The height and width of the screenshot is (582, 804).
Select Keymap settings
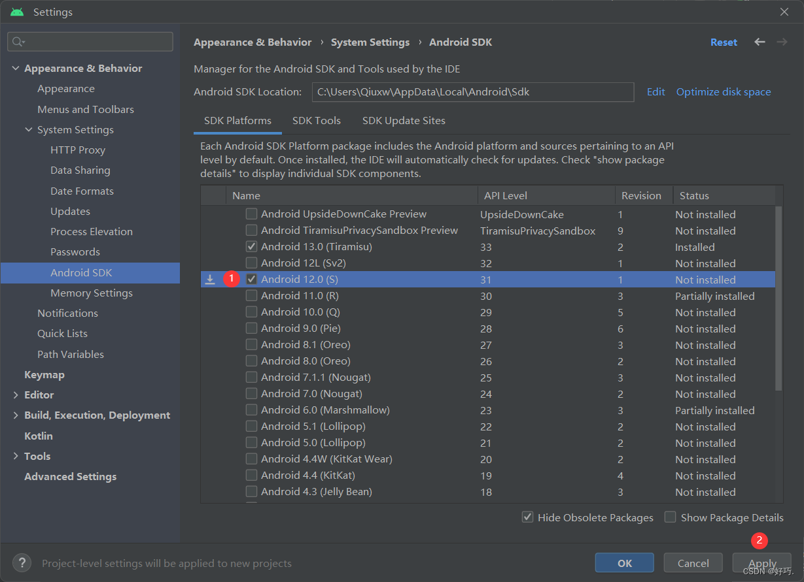44,375
